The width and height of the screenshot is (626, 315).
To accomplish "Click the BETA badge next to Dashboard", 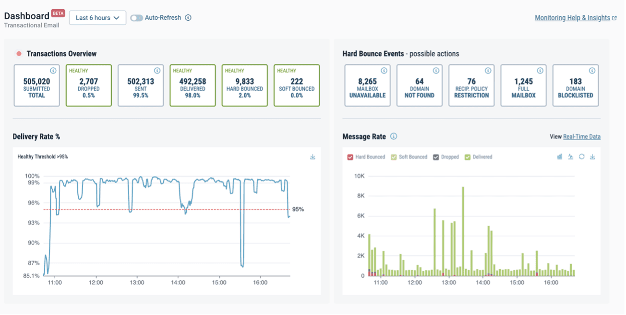I will pos(58,13).
